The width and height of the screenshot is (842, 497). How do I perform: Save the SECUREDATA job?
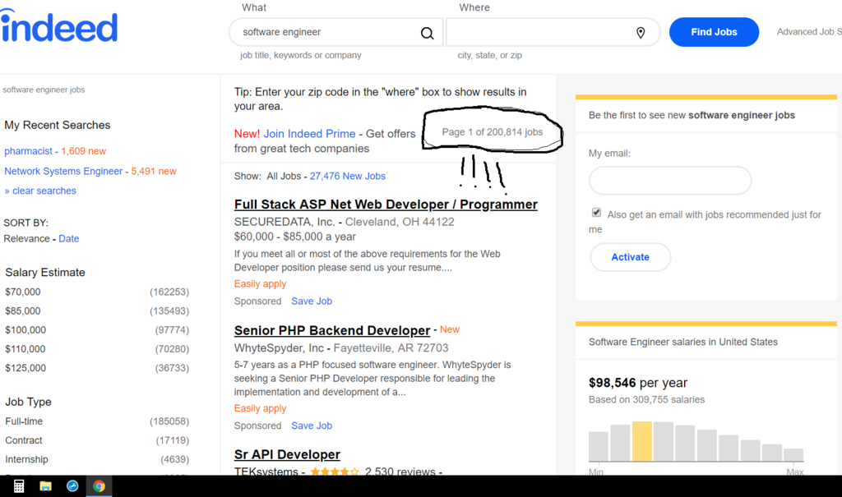tap(312, 301)
